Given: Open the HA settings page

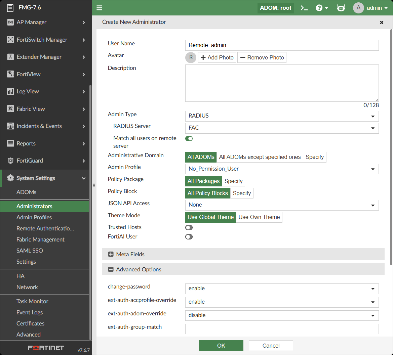Looking at the screenshot, I should [x=20, y=276].
